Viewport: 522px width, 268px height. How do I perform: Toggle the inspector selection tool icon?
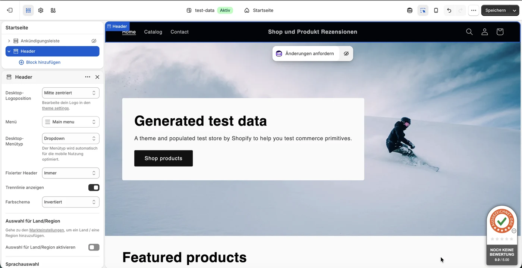pos(423,10)
